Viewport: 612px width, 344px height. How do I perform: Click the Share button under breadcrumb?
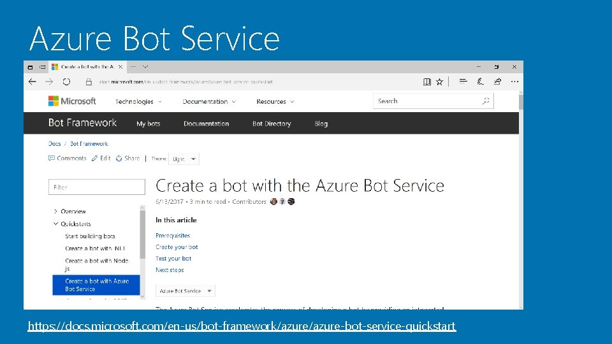127,158
